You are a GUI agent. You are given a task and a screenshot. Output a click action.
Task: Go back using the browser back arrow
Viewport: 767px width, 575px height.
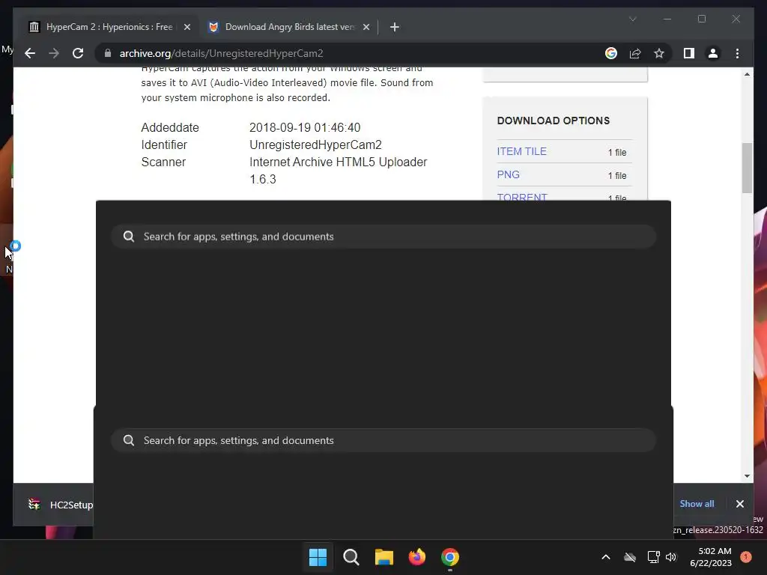30,53
